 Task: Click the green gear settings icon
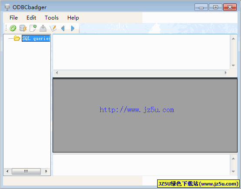coord(13,28)
